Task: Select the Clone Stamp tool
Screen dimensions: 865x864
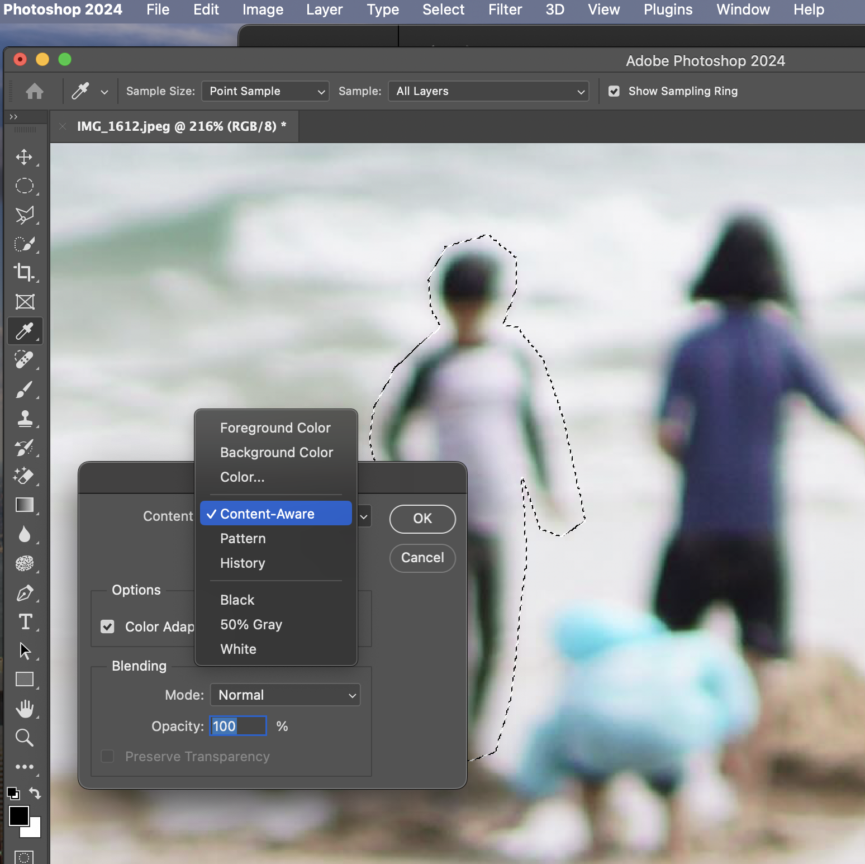Action: pyautogui.click(x=24, y=419)
